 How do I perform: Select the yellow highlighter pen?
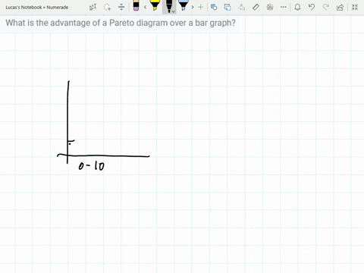click(155, 5)
